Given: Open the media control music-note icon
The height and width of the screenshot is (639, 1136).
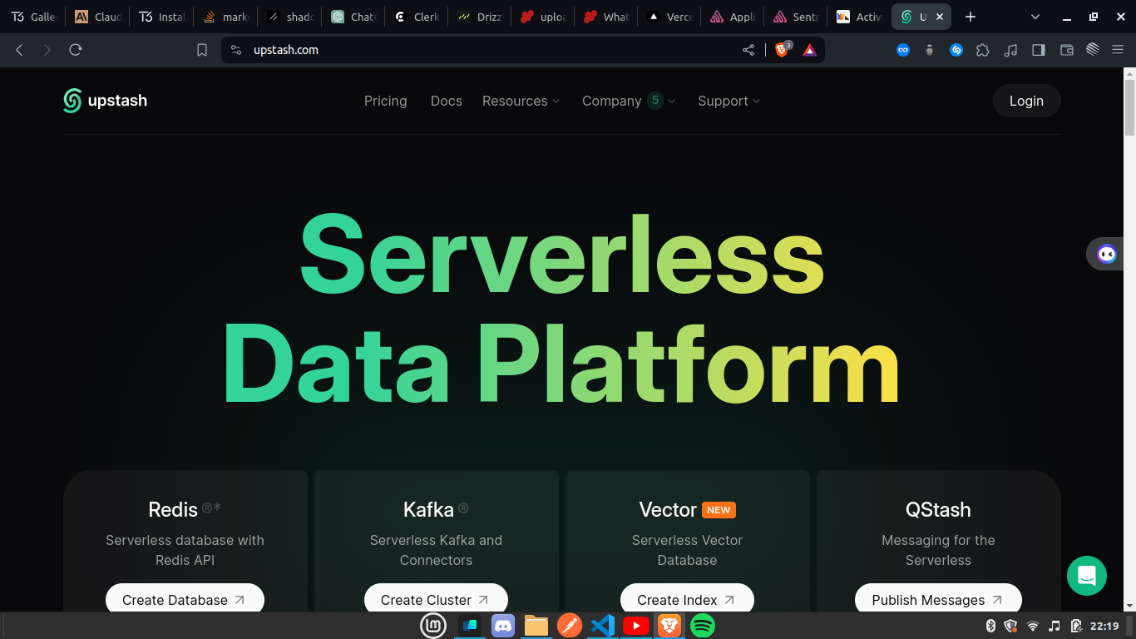Looking at the screenshot, I should 1010,50.
